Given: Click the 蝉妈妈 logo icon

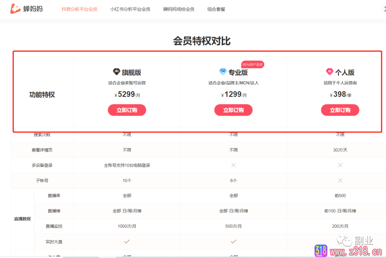Looking at the screenshot, I should click(x=15, y=9).
